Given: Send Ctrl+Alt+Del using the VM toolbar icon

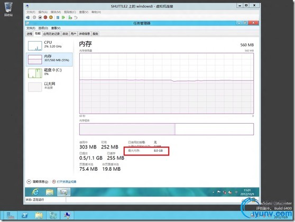Looking at the screenshot, I should 27,17.
